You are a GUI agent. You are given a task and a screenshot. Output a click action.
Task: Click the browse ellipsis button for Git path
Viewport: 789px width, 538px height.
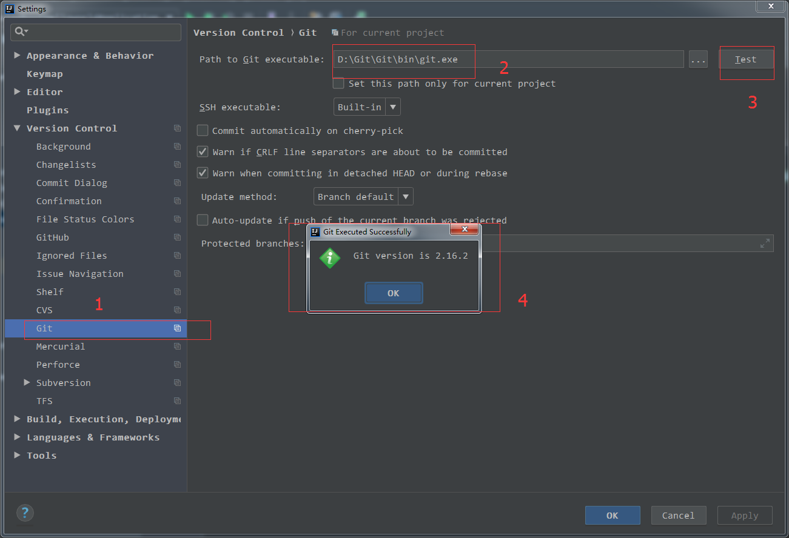coord(698,59)
